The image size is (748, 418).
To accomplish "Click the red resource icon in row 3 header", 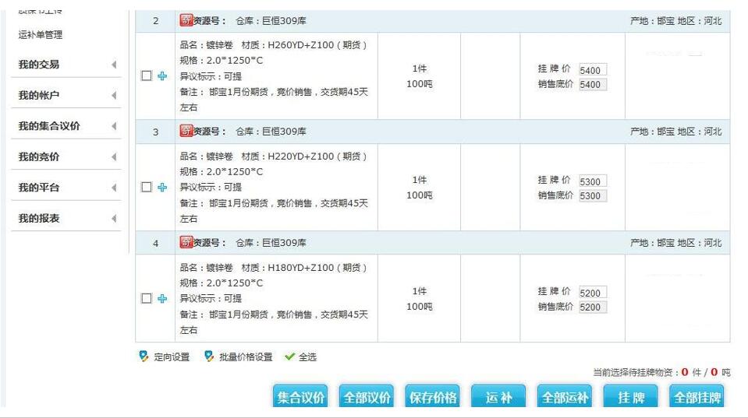I will pos(186,132).
